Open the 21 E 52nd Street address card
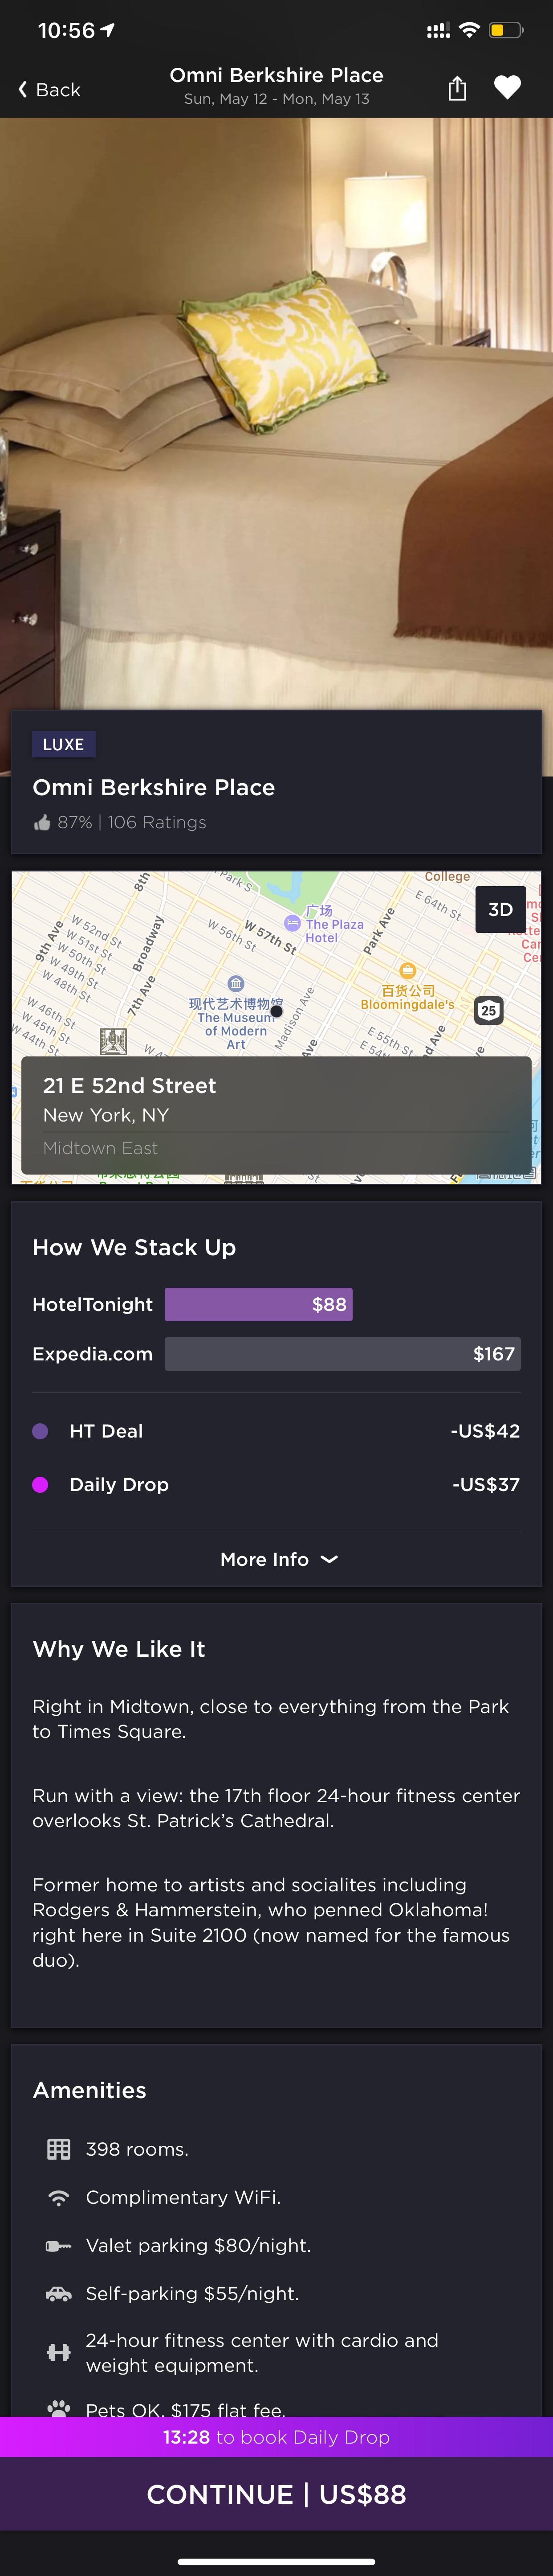This screenshot has height=2576, width=553. (x=276, y=1115)
